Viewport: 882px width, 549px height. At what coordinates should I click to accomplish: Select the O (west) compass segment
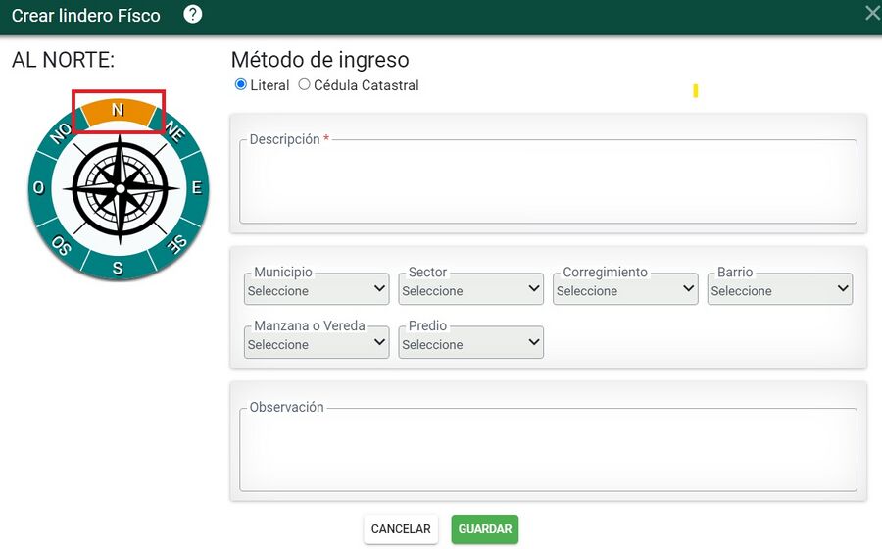(39, 187)
